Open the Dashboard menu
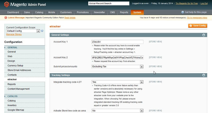The image size is (212, 113). [x=13, y=12]
